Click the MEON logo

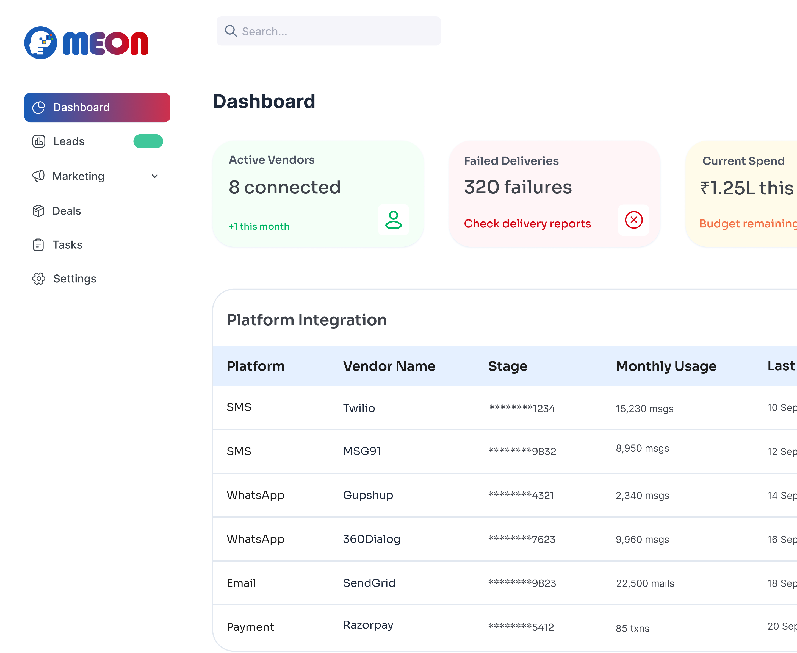click(86, 43)
